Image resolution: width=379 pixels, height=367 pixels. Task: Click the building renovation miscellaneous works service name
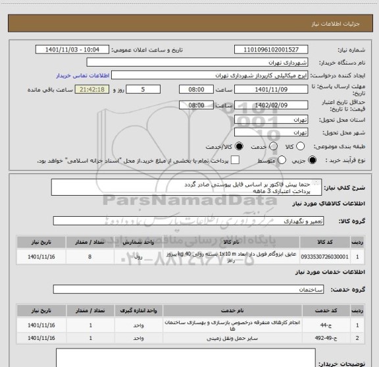[232, 325]
